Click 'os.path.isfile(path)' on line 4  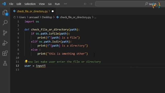pos(52,34)
